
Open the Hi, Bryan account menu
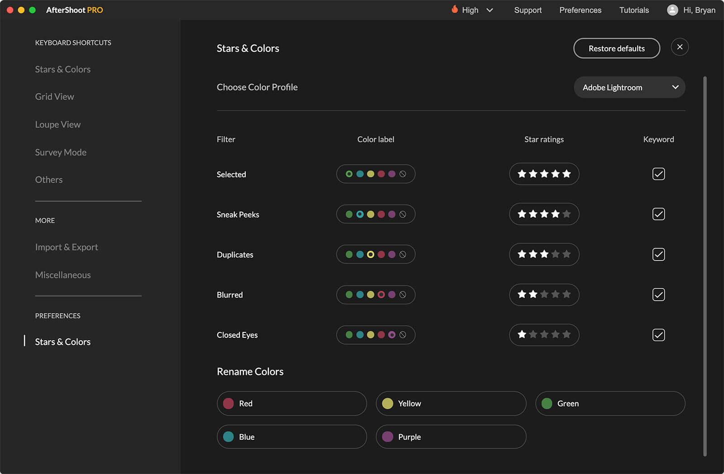(699, 10)
